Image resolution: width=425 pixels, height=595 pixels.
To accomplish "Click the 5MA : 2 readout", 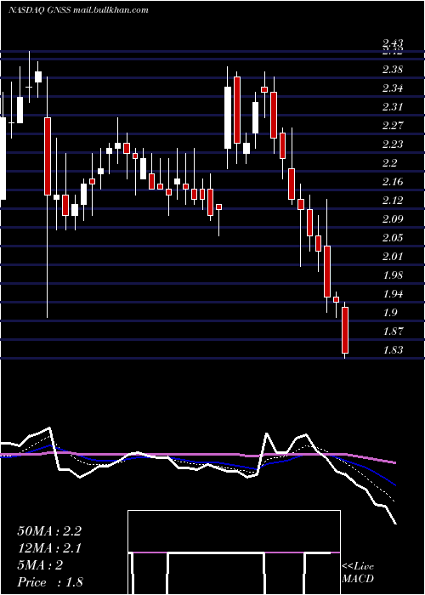I will [40, 565].
